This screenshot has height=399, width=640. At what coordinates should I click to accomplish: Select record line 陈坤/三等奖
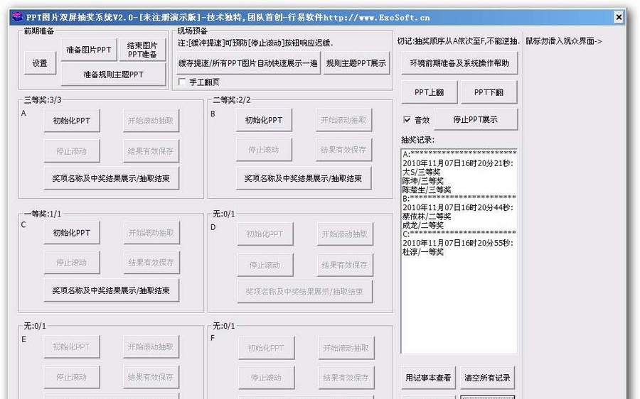[x=423, y=181]
